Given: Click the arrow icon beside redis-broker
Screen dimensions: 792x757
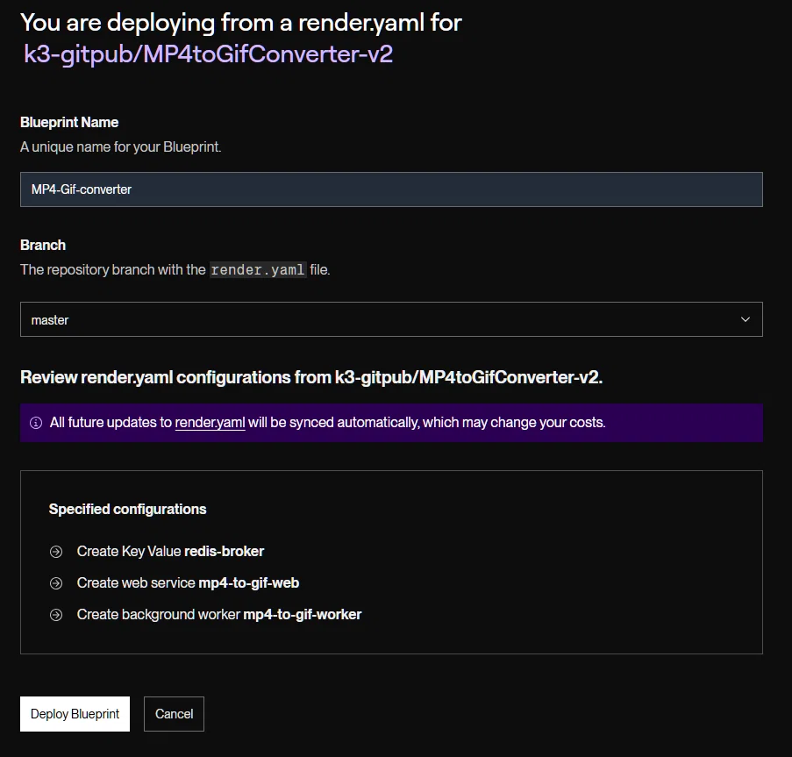Looking at the screenshot, I should 56,552.
